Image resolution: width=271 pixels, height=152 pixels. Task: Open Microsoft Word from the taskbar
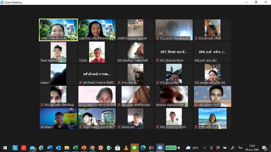50,148
